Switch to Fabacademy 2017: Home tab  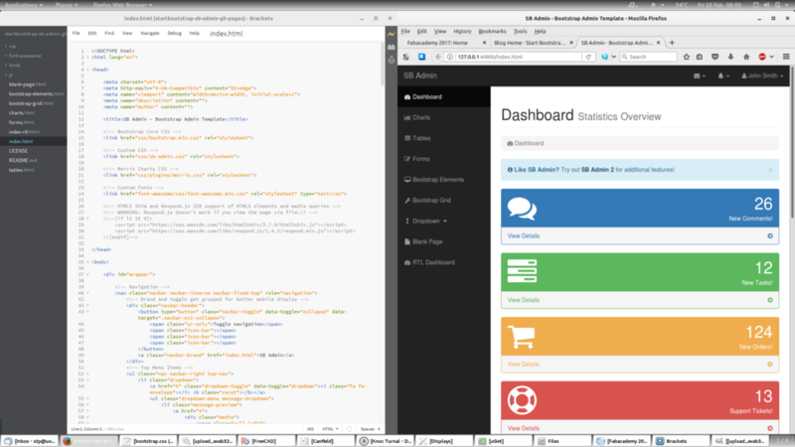click(437, 43)
